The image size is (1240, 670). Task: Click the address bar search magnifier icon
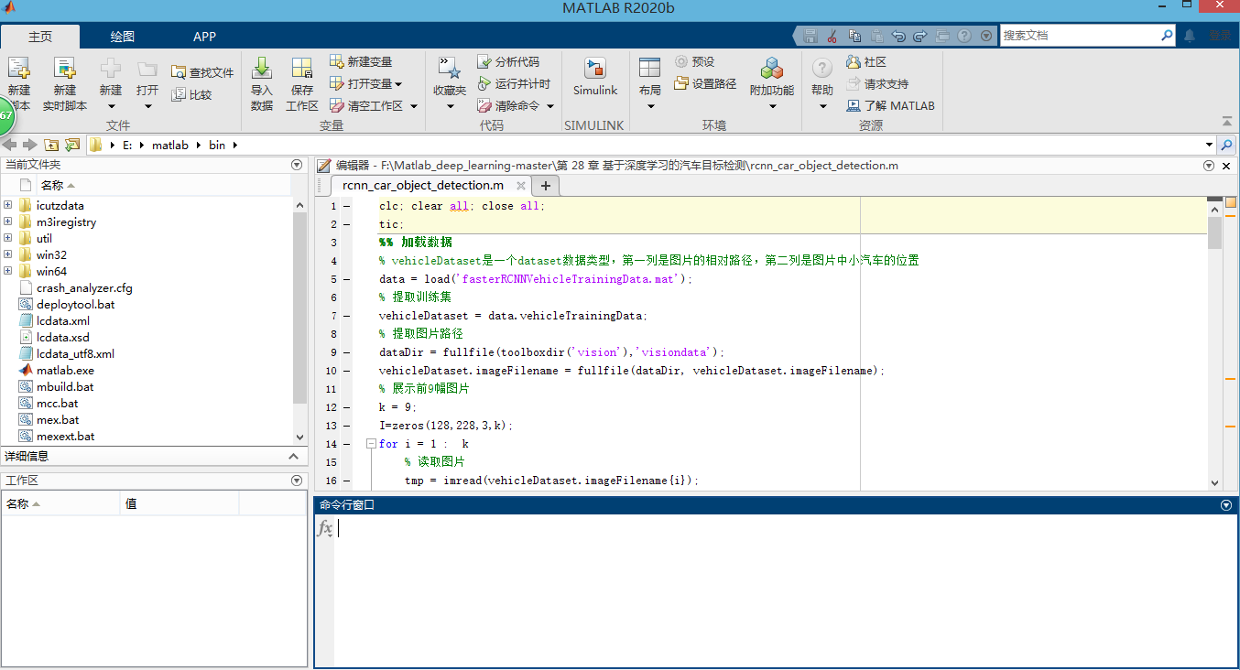point(1225,145)
